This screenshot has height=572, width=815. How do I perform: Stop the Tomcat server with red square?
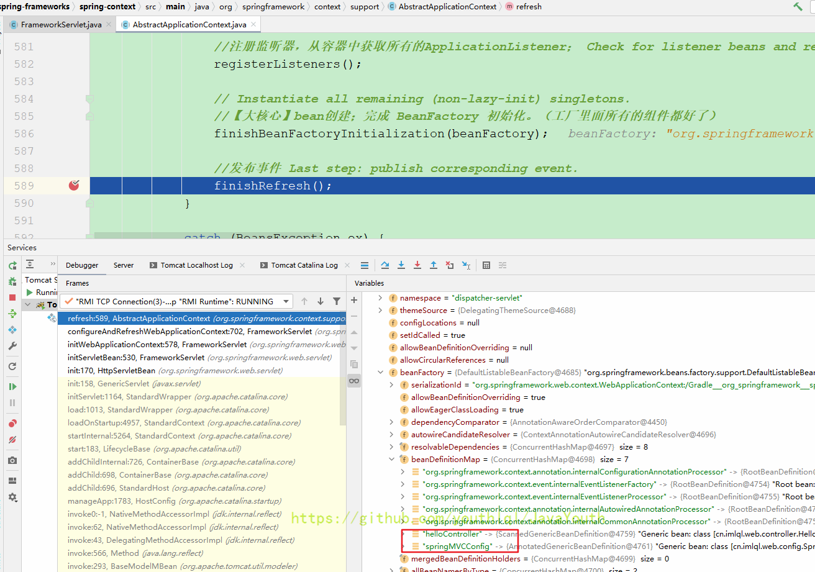coord(12,297)
